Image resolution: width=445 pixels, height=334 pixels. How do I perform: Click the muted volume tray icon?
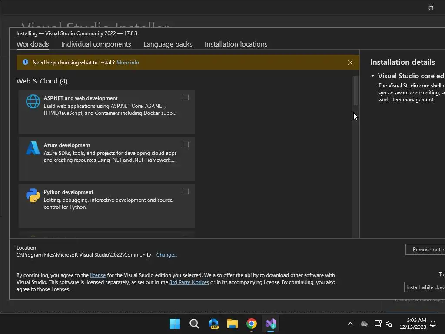[x=389, y=324]
